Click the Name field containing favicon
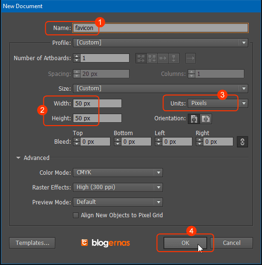 pos(161,28)
